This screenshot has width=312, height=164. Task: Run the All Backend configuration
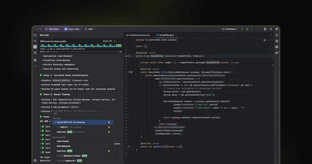point(242,29)
